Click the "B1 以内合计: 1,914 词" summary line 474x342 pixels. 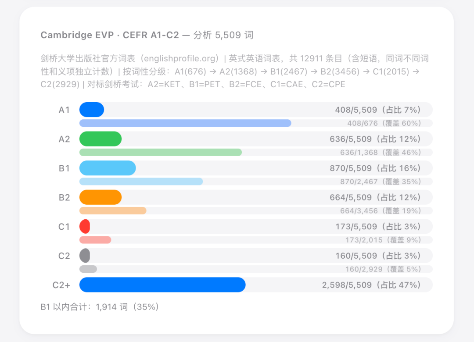(x=100, y=307)
